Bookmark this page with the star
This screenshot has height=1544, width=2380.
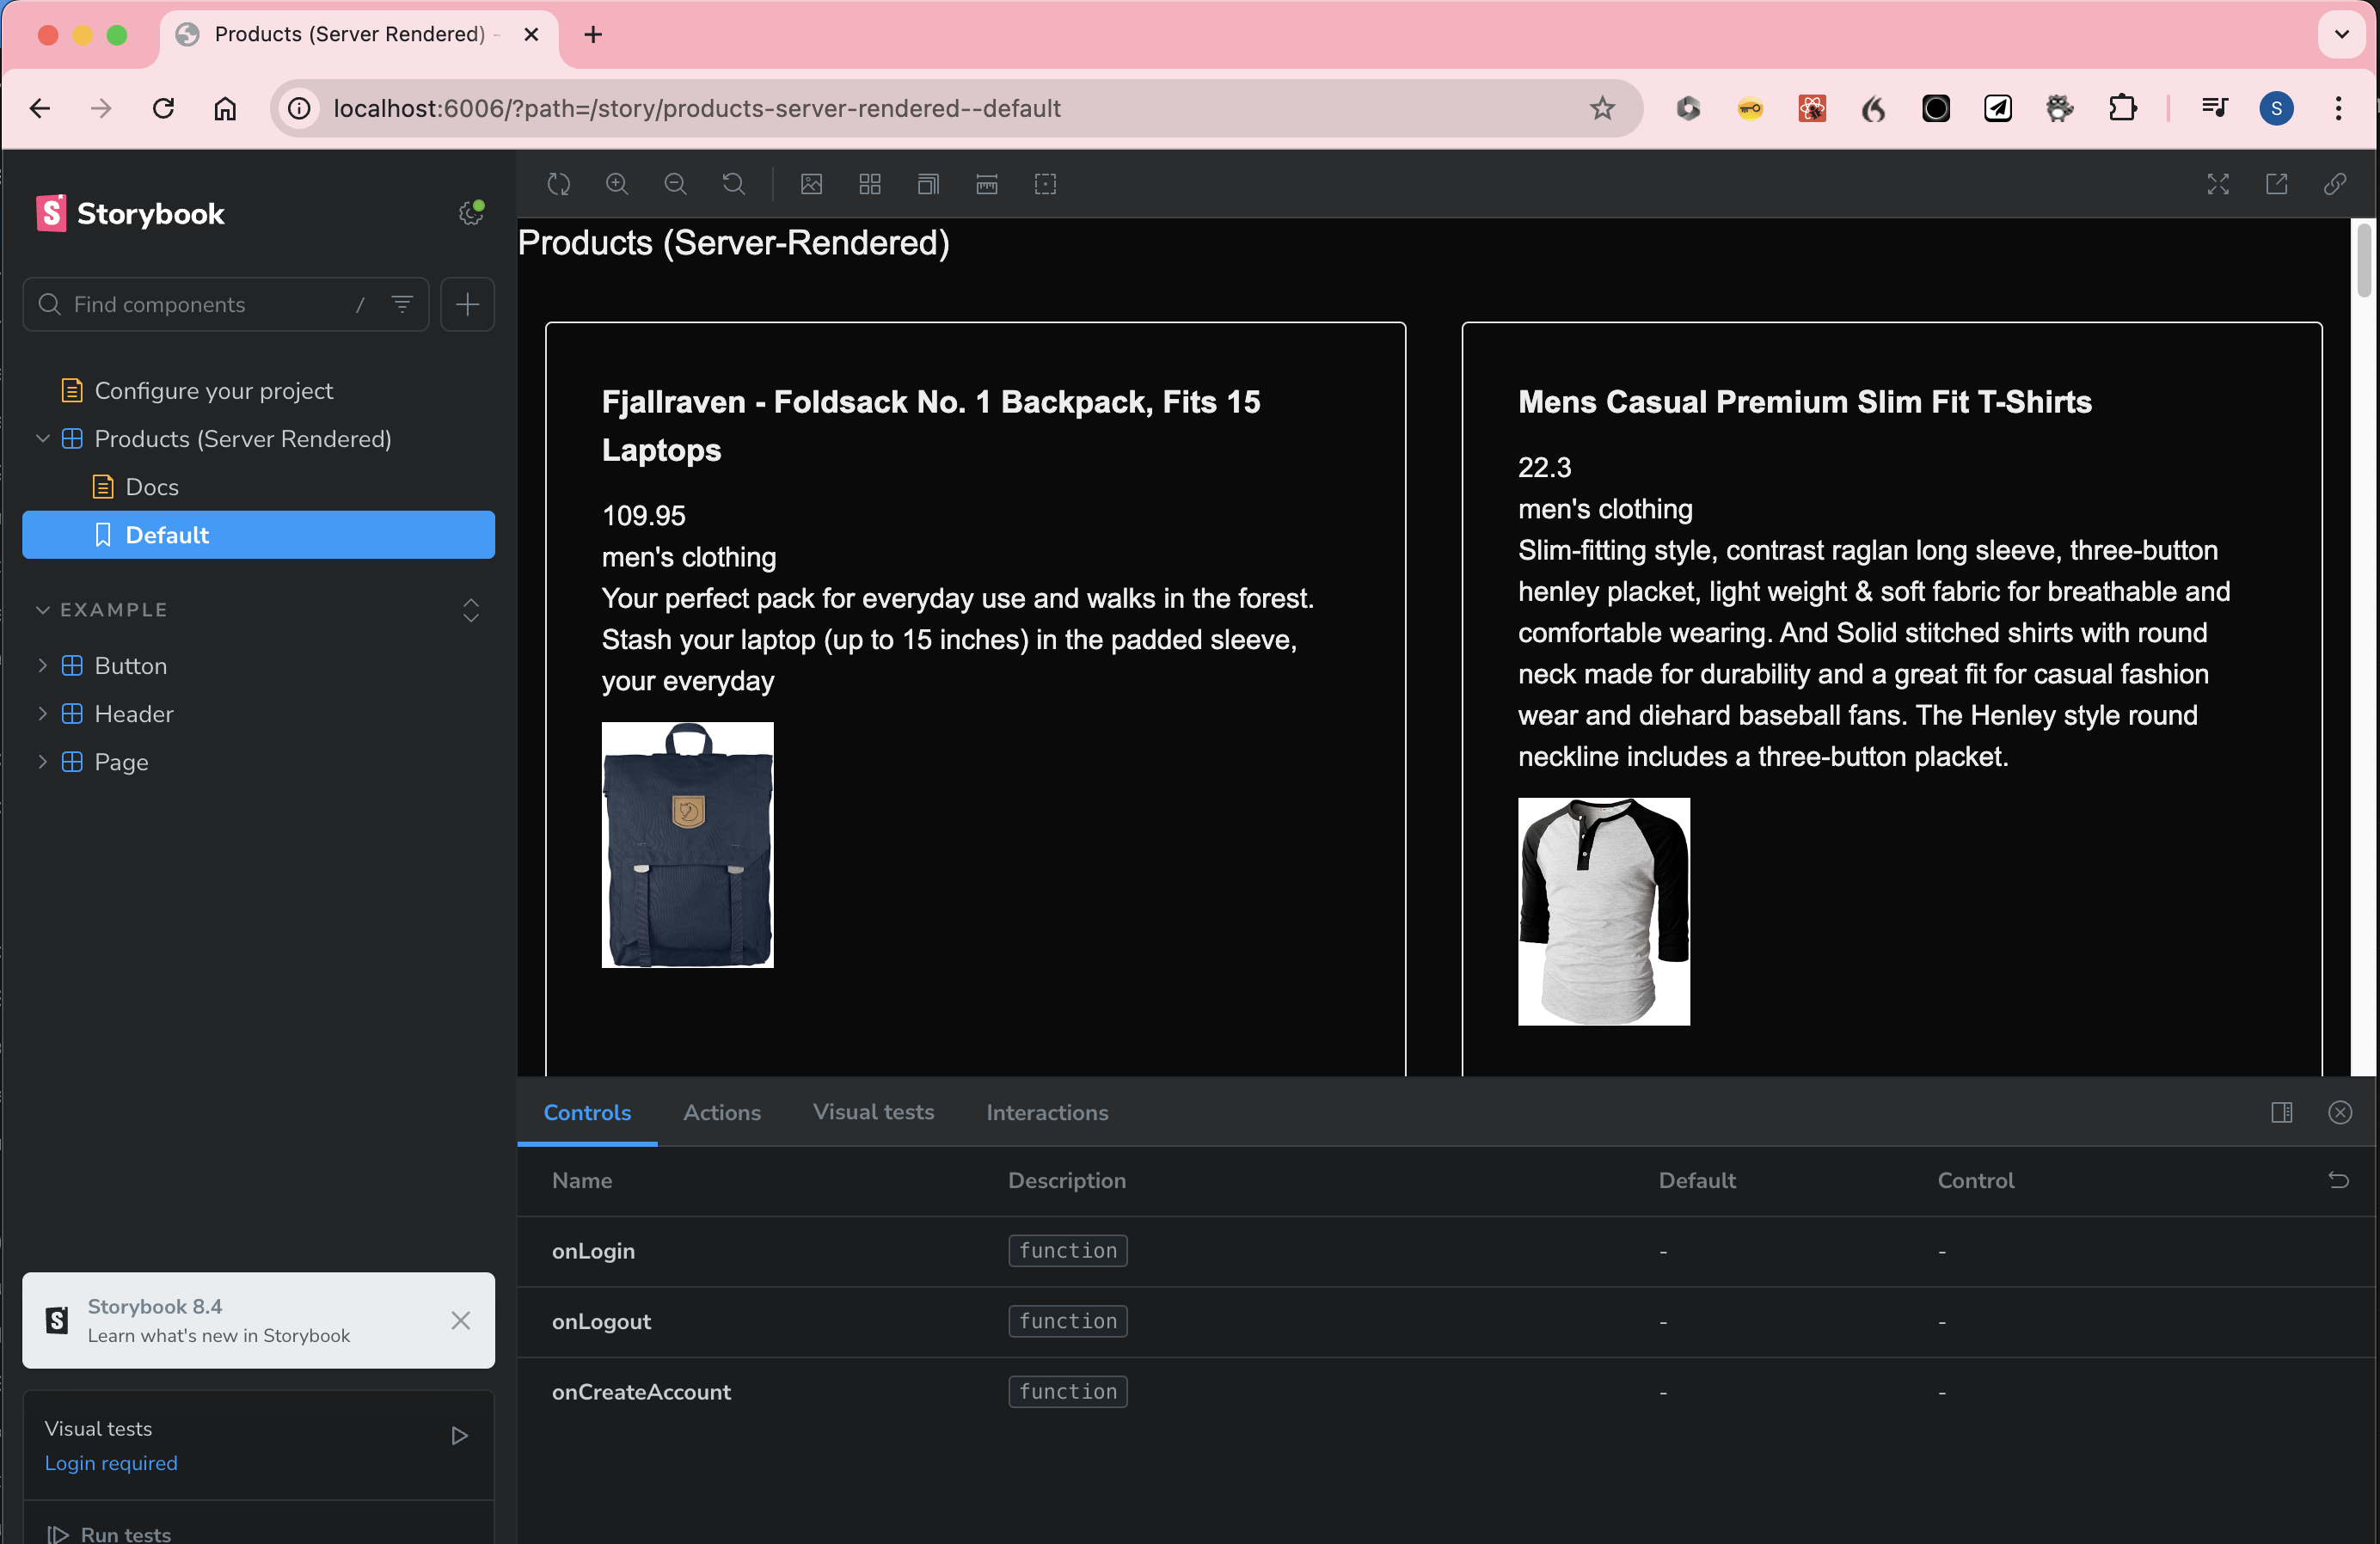1602,108
